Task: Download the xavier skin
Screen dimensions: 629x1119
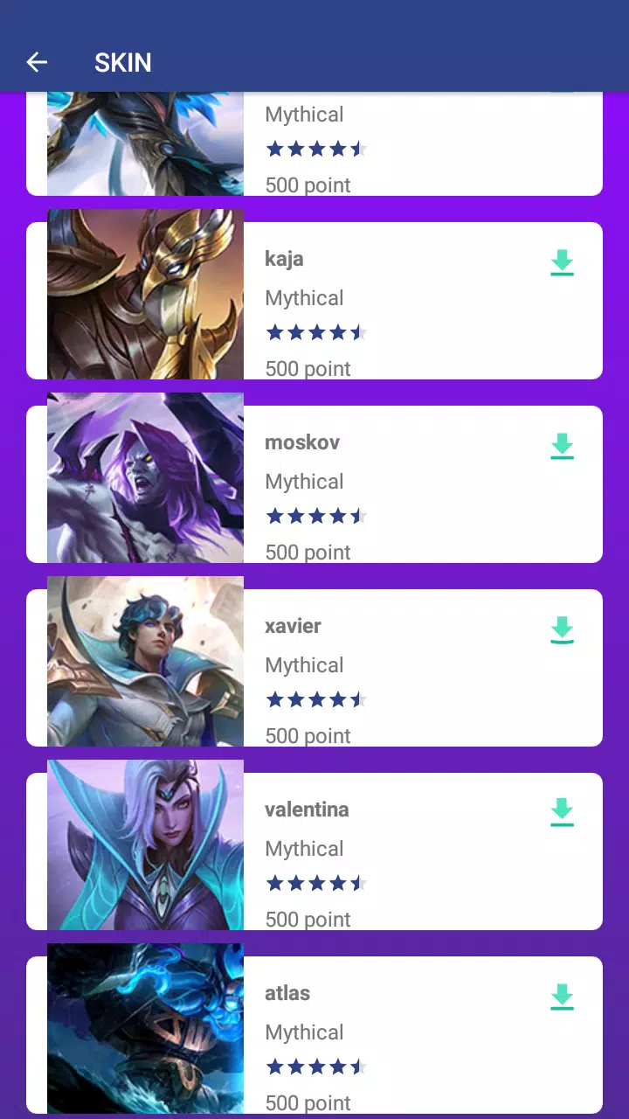Action: point(562,629)
